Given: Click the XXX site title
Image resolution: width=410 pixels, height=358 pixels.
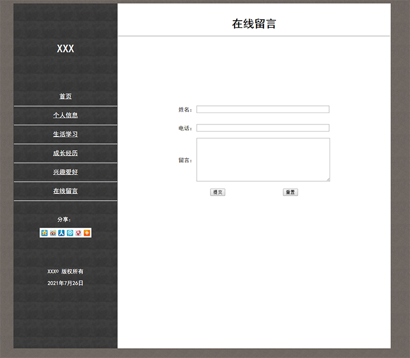Looking at the screenshot, I should coord(66,49).
